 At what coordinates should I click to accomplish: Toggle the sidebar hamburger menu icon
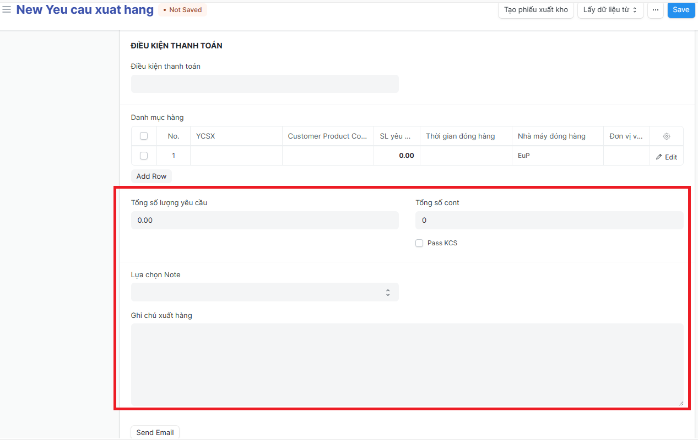7,10
